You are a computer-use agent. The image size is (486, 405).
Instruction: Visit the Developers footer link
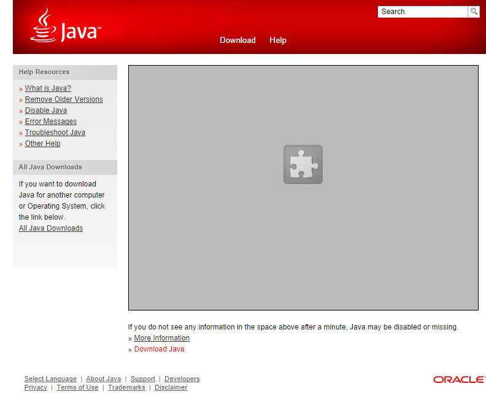(182, 379)
